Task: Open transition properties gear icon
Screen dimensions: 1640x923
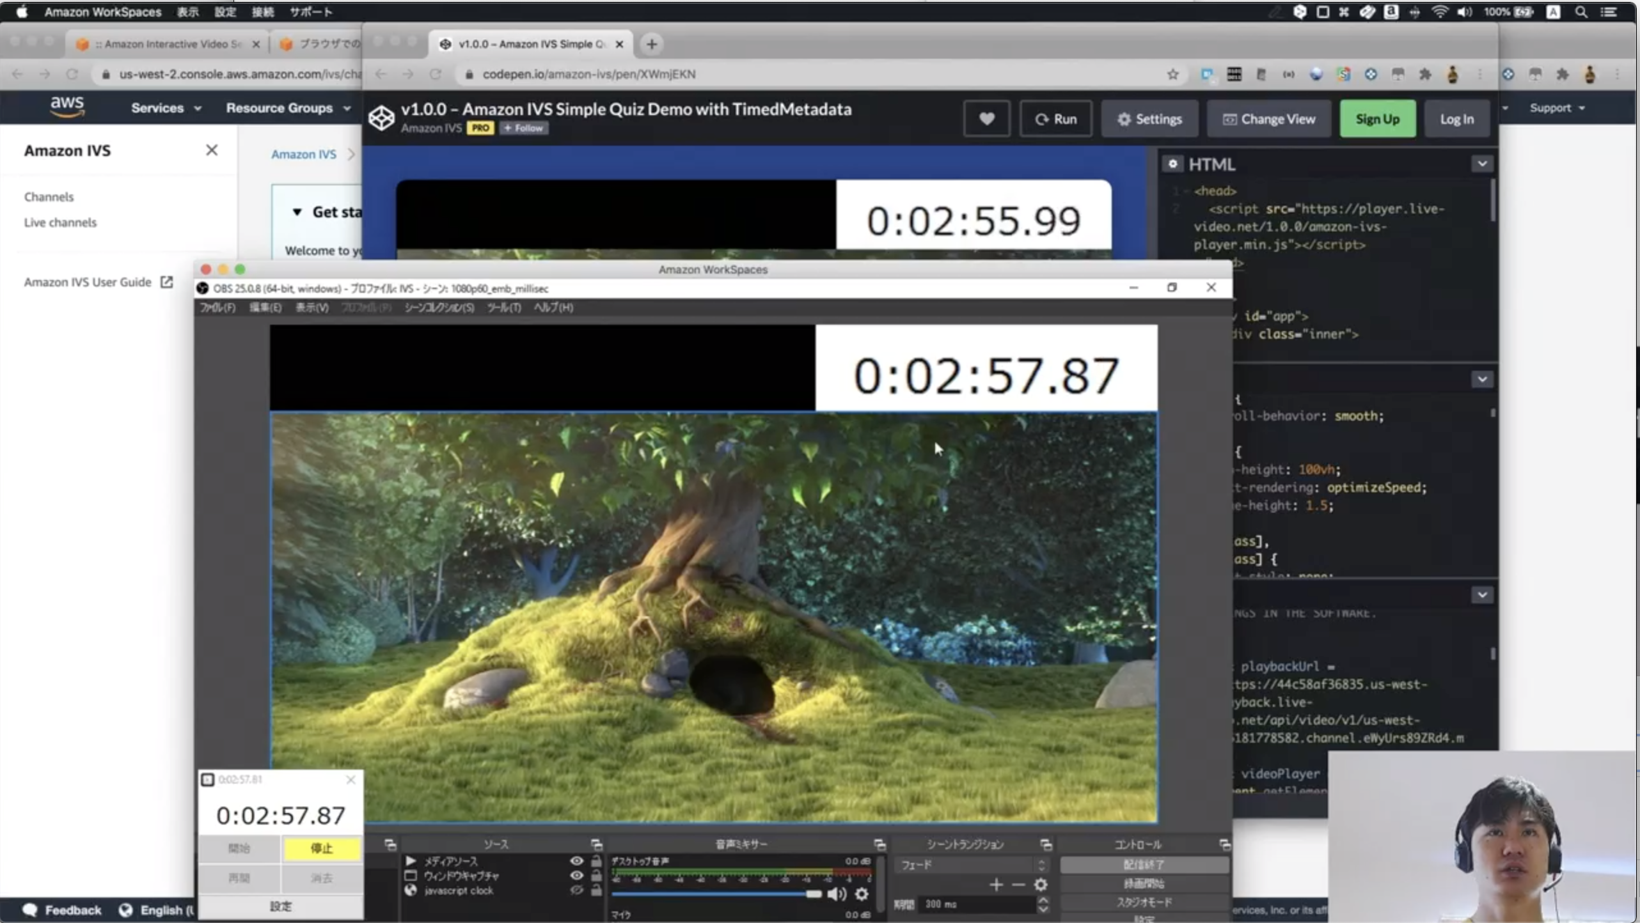Action: (x=1041, y=885)
